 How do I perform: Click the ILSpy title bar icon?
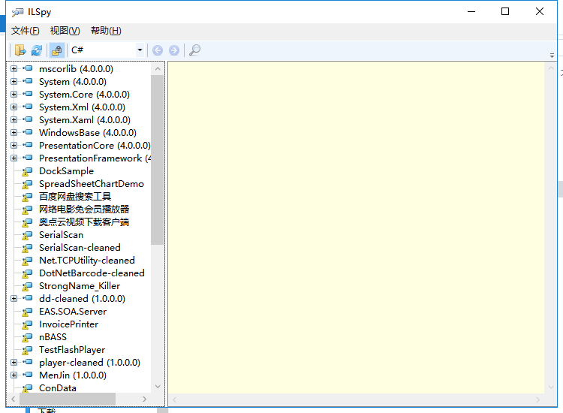[x=17, y=12]
